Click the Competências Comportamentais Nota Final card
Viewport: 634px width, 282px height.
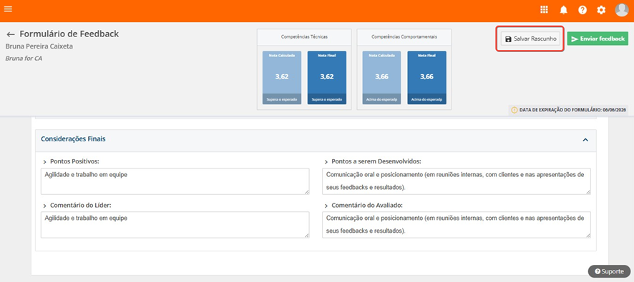tap(426, 77)
